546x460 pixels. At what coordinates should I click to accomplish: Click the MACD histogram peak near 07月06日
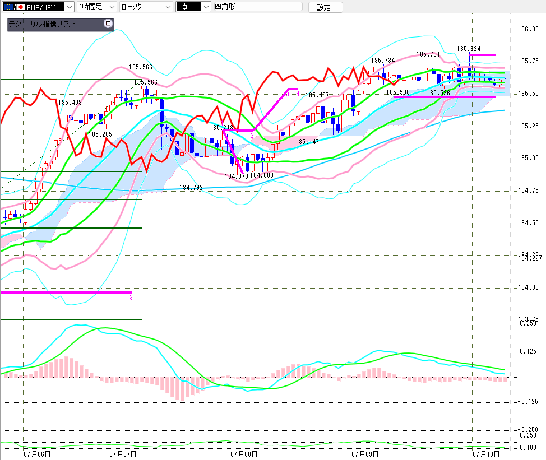click(x=66, y=367)
